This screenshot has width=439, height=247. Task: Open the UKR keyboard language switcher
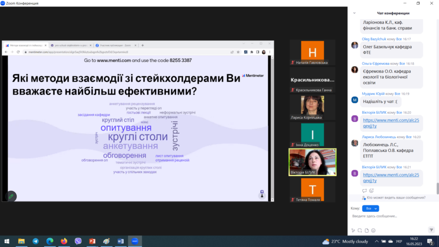[x=399, y=241]
